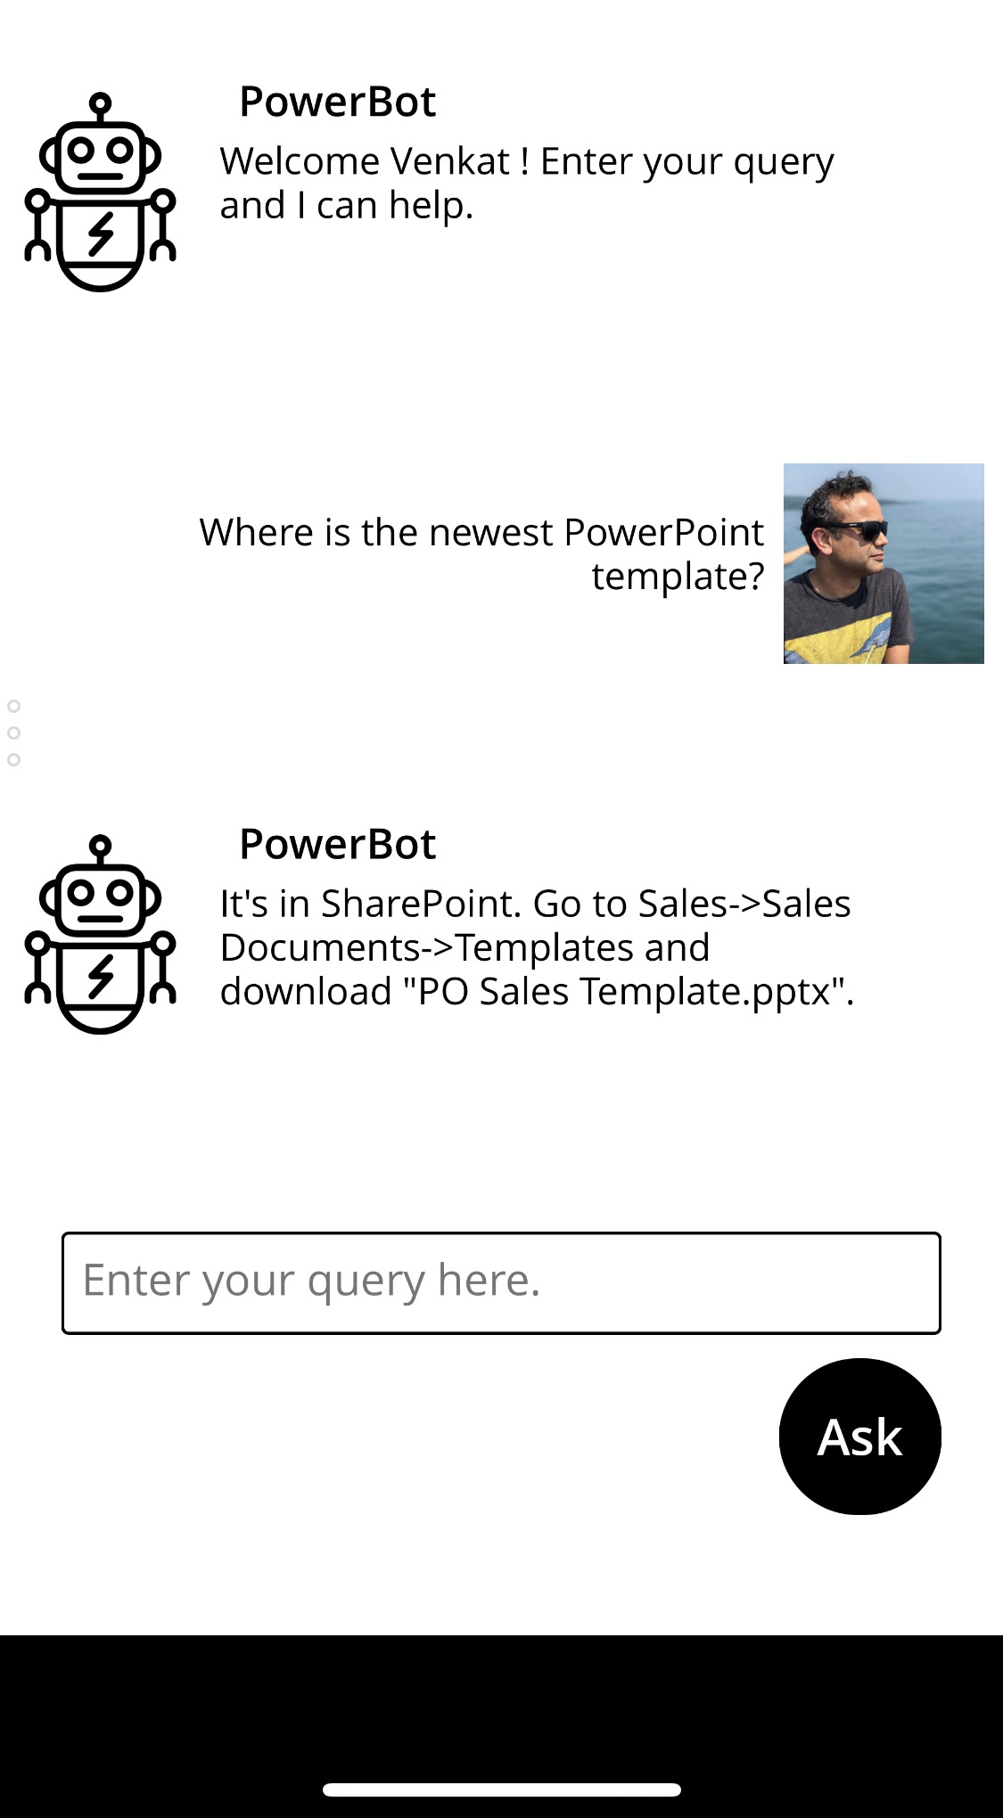Tap the lower robot icon's antenna
Viewport: 1003px width, 1818px height.
coord(101,847)
